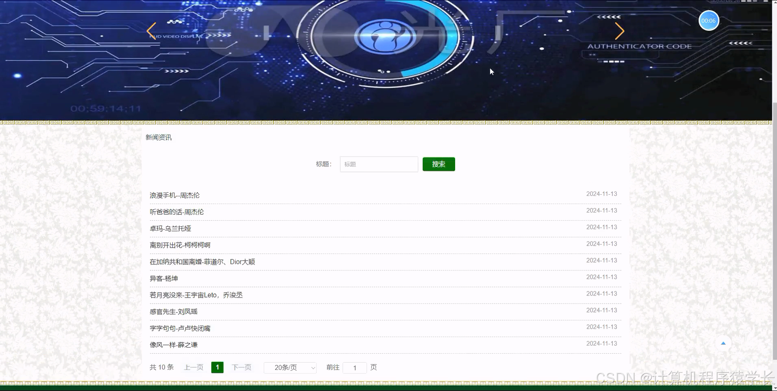Open the news item 卓玛-乌兰托娅
The image size is (777, 391).
click(x=171, y=228)
